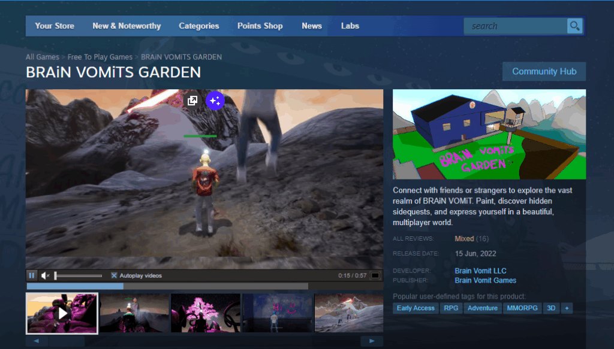Click the muted speaker icon
The height and width of the screenshot is (349, 614).
45,275
